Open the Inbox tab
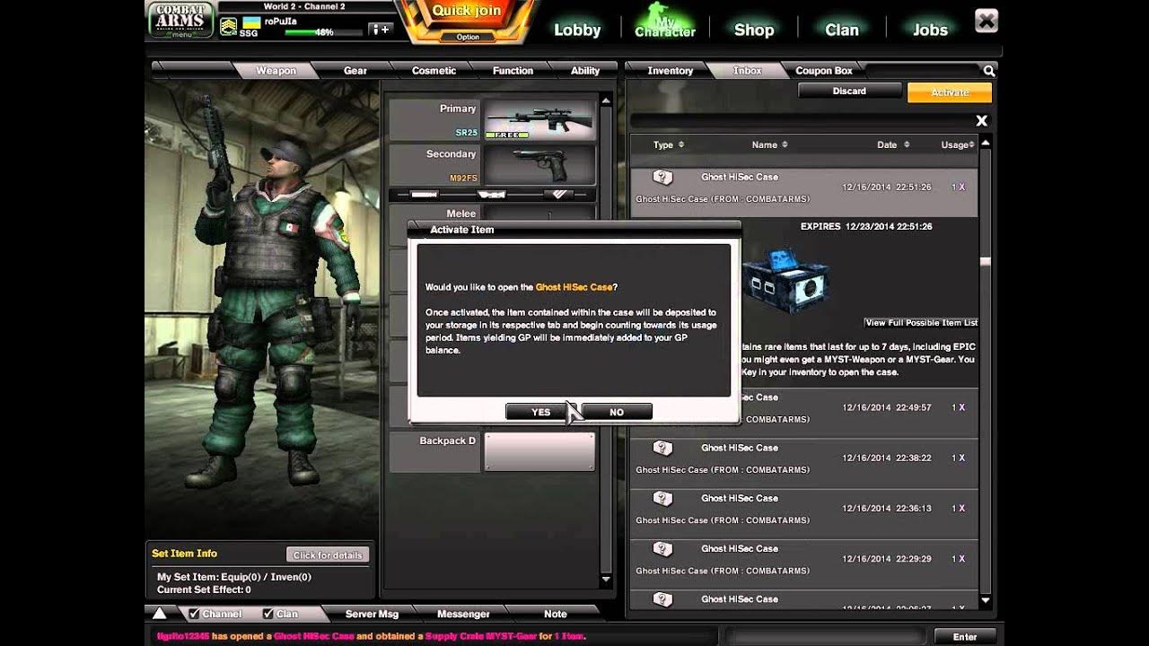Image resolution: width=1149 pixels, height=646 pixels. pyautogui.click(x=747, y=71)
